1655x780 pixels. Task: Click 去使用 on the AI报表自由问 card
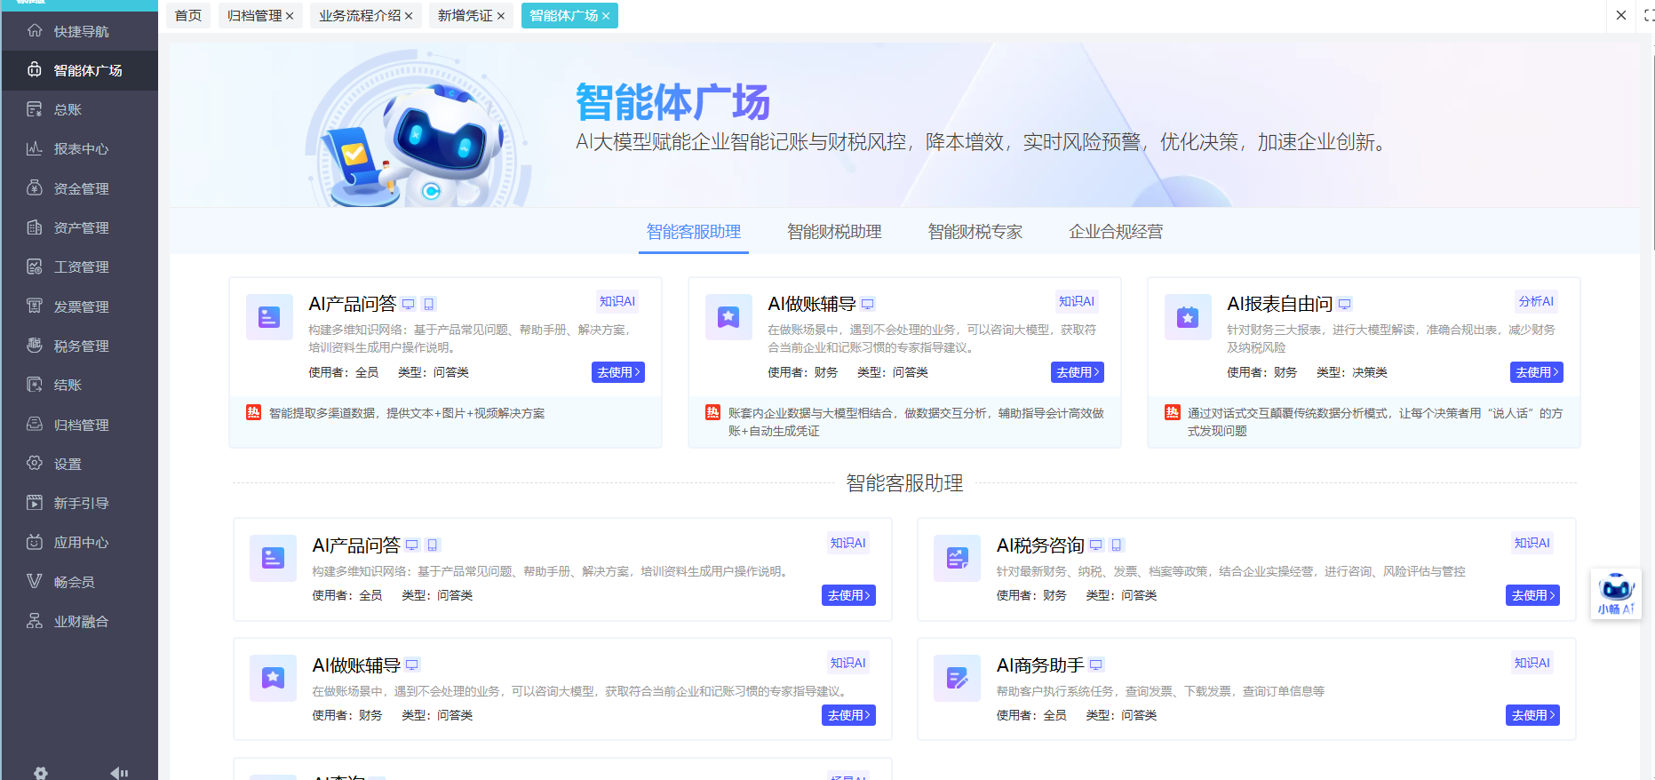click(1536, 372)
